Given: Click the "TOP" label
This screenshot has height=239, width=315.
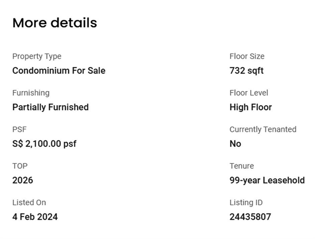Looking at the screenshot, I should click(20, 166).
